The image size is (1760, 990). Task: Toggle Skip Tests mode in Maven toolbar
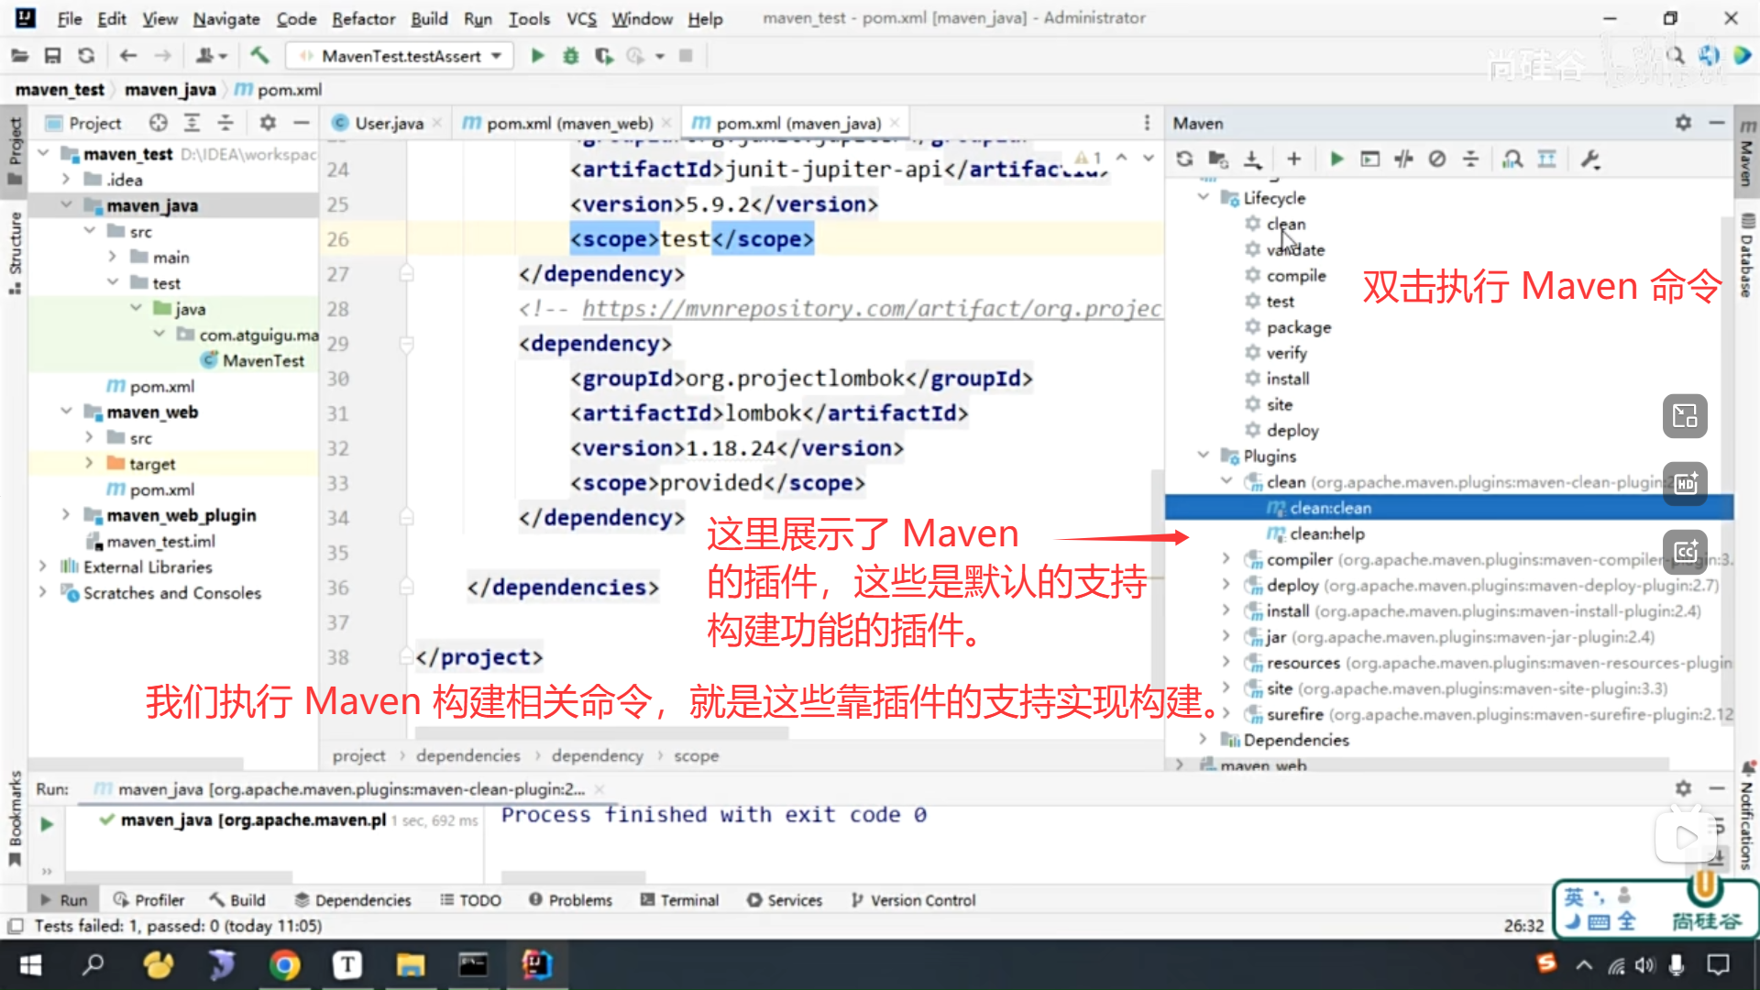click(1437, 159)
